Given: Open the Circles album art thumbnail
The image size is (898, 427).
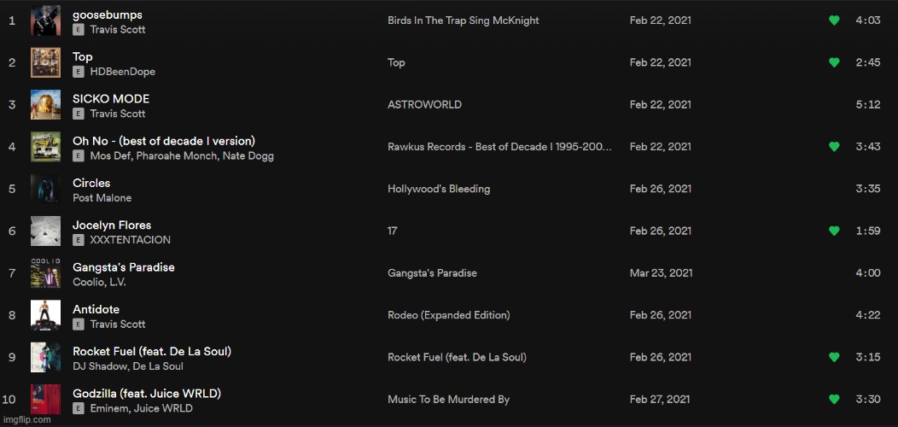Looking at the screenshot, I should tap(45, 189).
